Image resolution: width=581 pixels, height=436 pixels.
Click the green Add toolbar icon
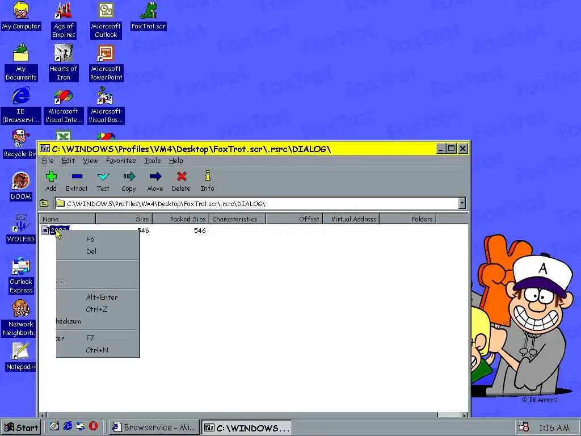tap(51, 177)
